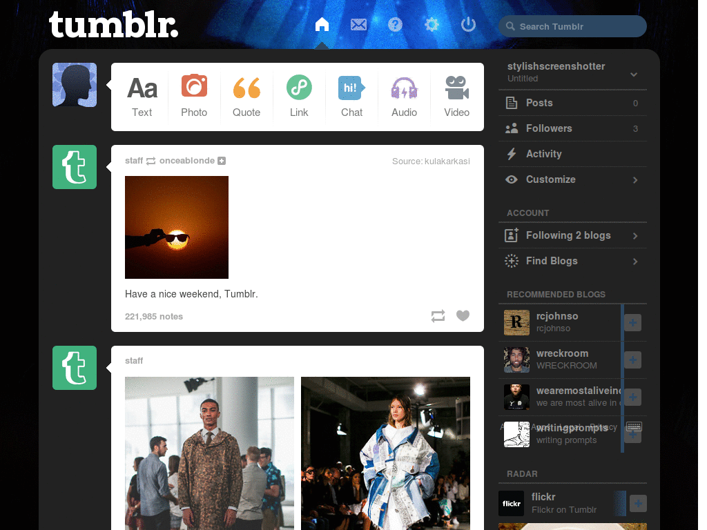Follow flickr with plus button
The height and width of the screenshot is (530, 707).
click(x=638, y=503)
